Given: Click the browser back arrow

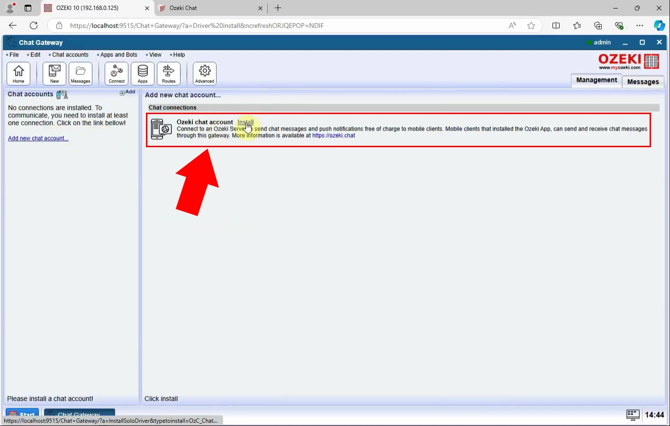Looking at the screenshot, I should click(x=13, y=26).
